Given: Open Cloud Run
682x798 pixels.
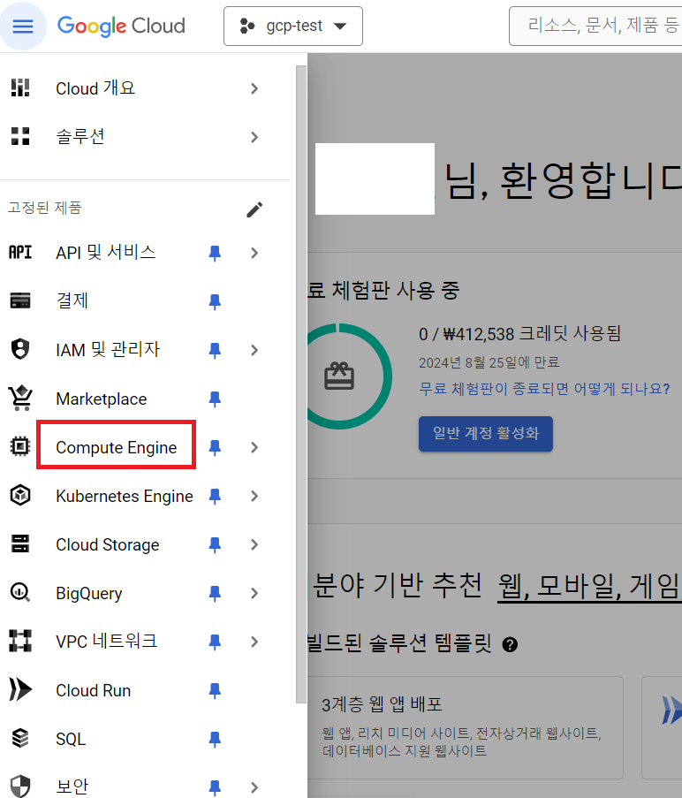Looking at the screenshot, I should (x=93, y=690).
